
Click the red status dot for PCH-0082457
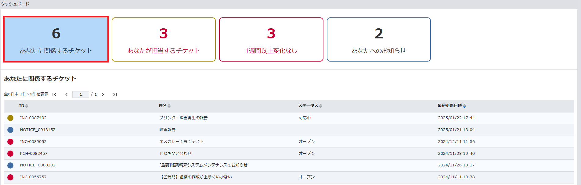click(10, 154)
